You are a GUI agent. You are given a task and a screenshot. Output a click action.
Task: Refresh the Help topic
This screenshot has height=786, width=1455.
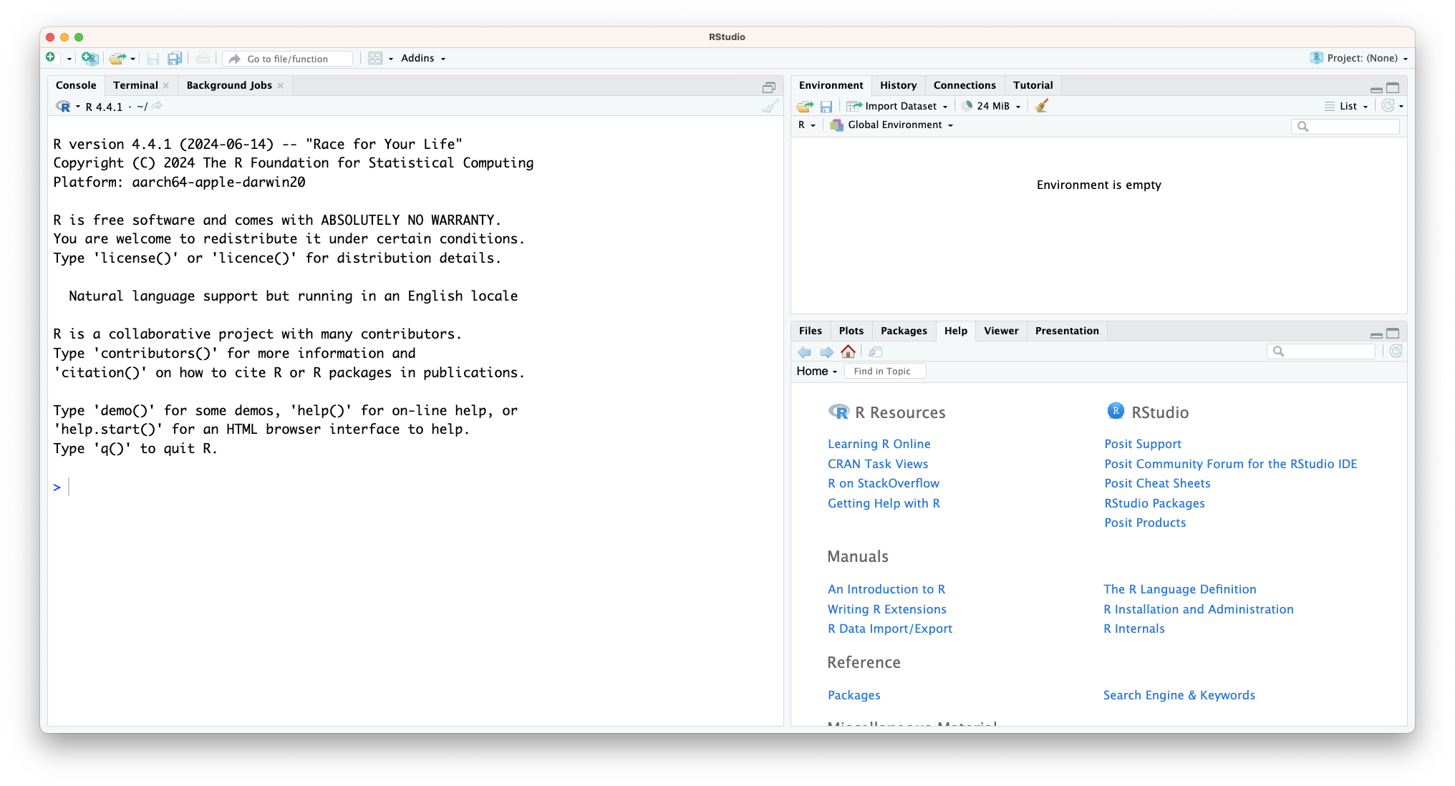click(1396, 351)
